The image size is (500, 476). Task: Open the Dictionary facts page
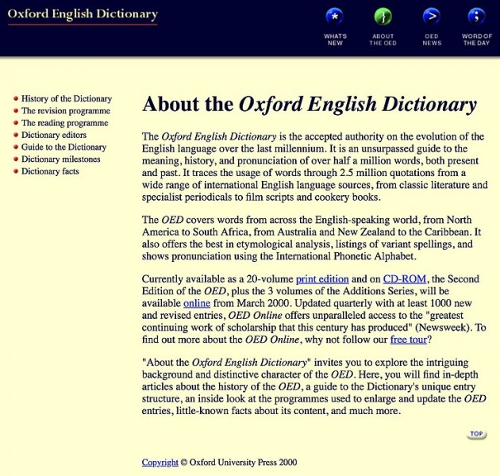[x=50, y=171]
